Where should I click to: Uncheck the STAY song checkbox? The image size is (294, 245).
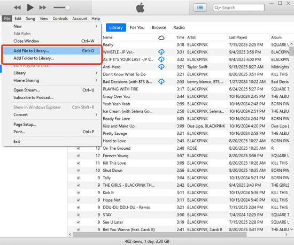point(79,215)
